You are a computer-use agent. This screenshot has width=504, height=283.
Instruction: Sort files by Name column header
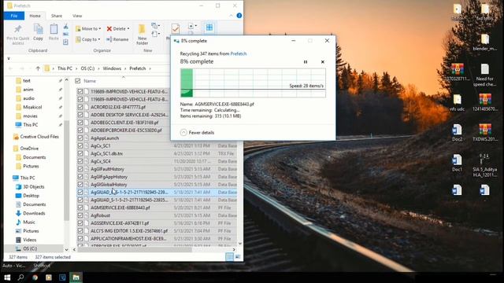[90, 81]
